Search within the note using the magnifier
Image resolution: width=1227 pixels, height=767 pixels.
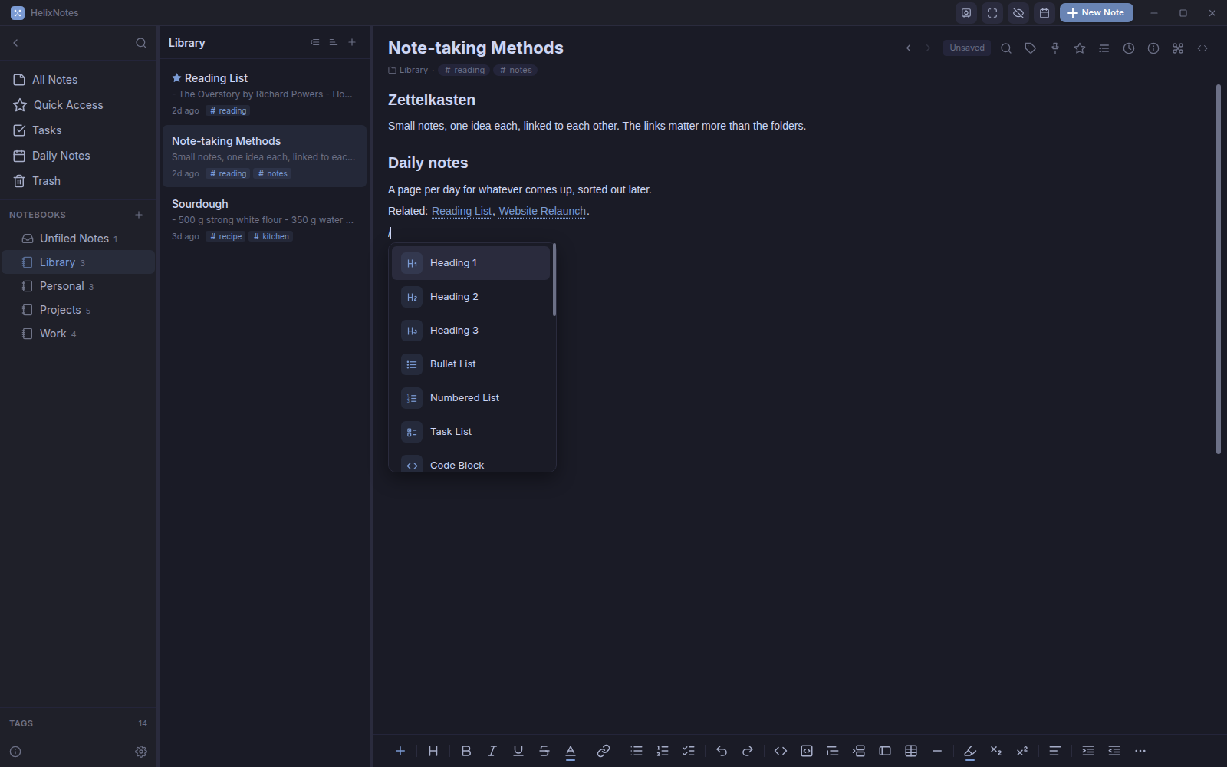[1006, 48]
